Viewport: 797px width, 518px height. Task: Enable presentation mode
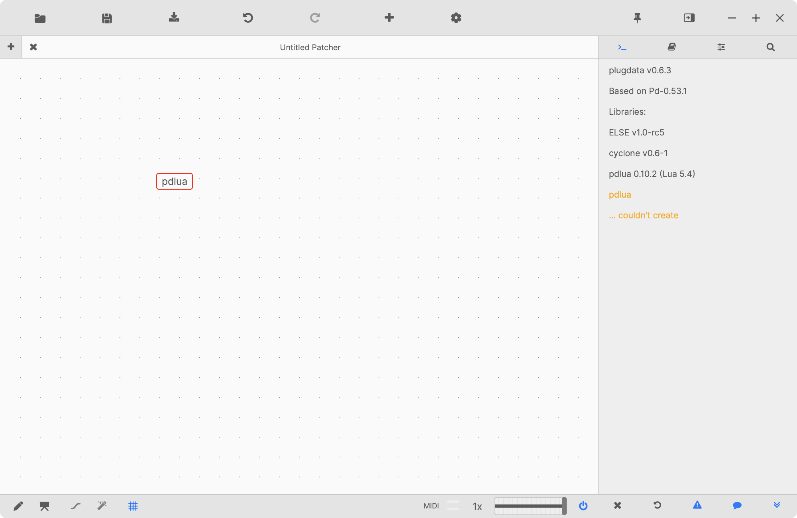pyautogui.click(x=44, y=506)
